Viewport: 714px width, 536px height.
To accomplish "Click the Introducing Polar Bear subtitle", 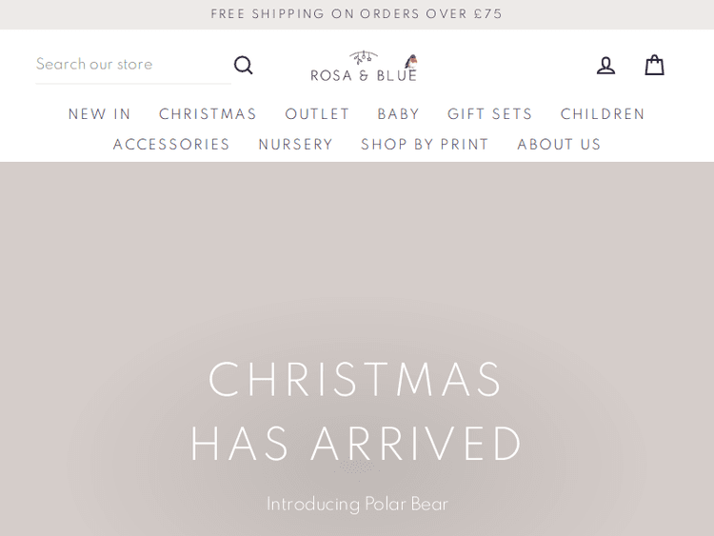I will (357, 504).
